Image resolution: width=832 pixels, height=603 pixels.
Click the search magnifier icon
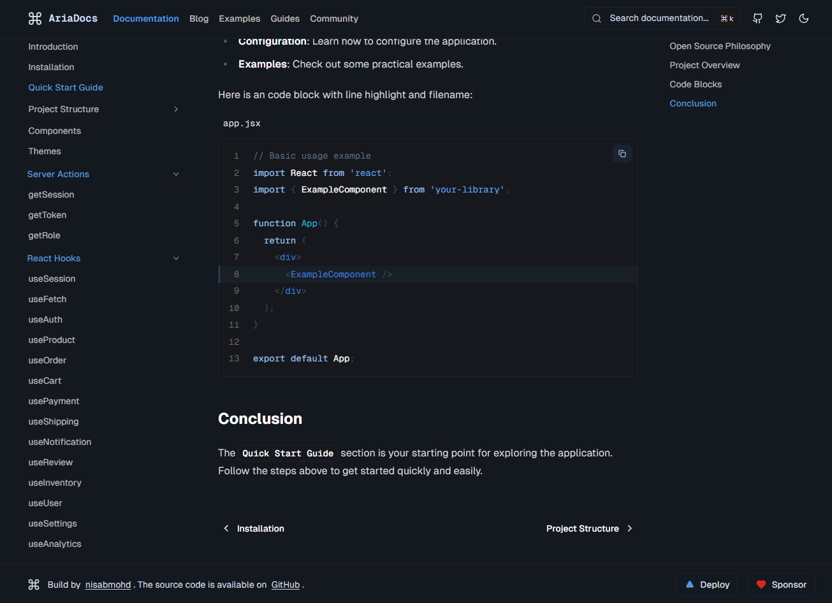pyautogui.click(x=597, y=18)
